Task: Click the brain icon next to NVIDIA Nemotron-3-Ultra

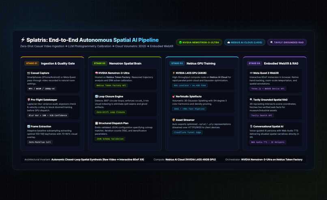Action: pyautogui.click(x=96, y=73)
